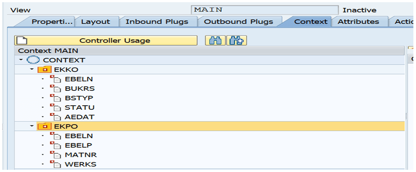Image resolution: width=416 pixels, height=172 pixels.
Task: Click the Find Next binoculars icon
Action: pyautogui.click(x=237, y=40)
